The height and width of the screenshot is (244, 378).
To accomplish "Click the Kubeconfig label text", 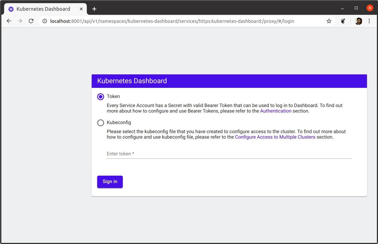I will pos(119,122).
